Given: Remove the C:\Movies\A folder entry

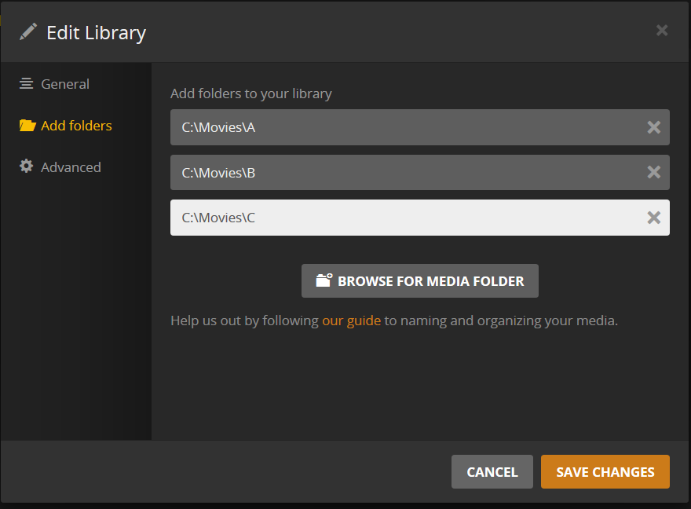Looking at the screenshot, I should pos(653,127).
